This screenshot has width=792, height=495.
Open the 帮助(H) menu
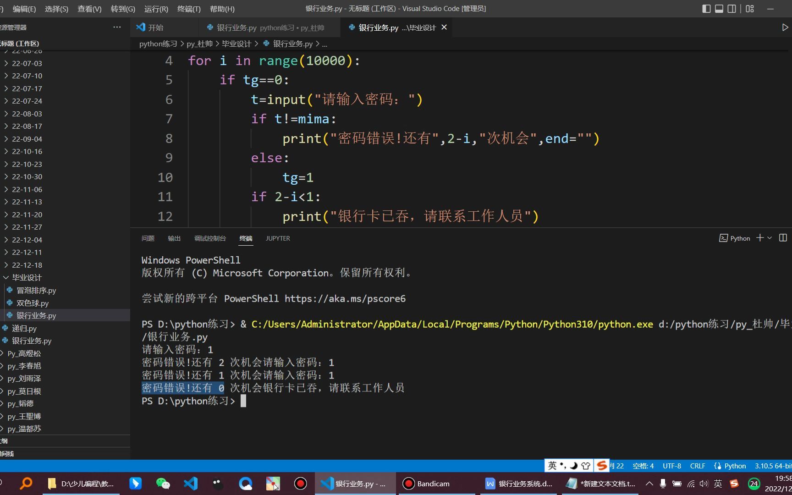pyautogui.click(x=222, y=9)
